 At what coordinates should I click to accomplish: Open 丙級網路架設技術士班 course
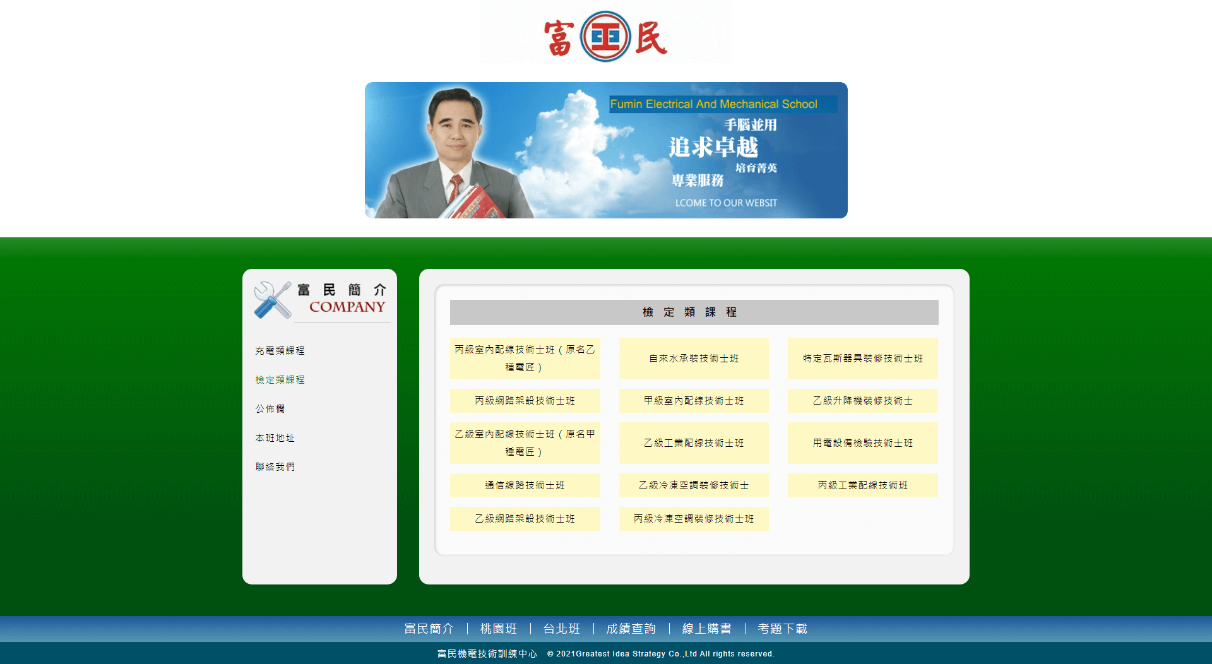(x=525, y=401)
